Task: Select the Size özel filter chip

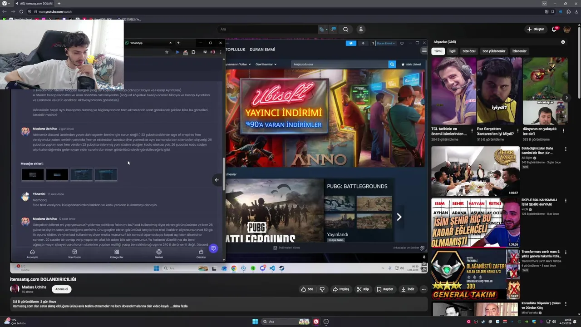Action: point(469,51)
